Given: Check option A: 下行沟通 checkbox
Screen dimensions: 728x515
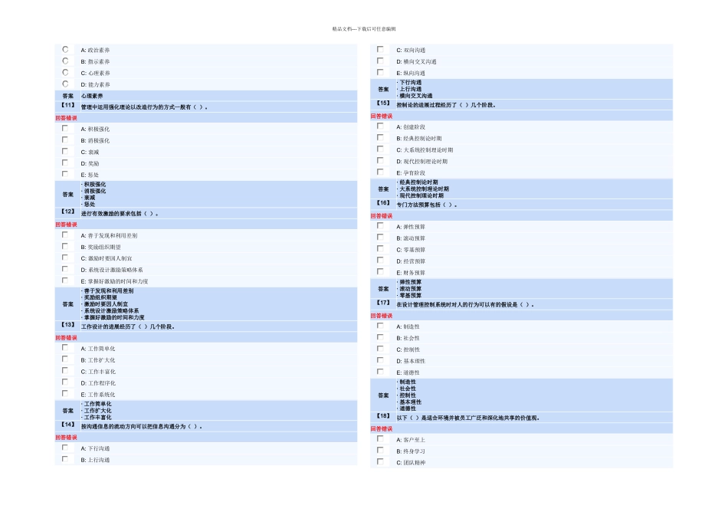Looking at the screenshot, I should click(65, 448).
